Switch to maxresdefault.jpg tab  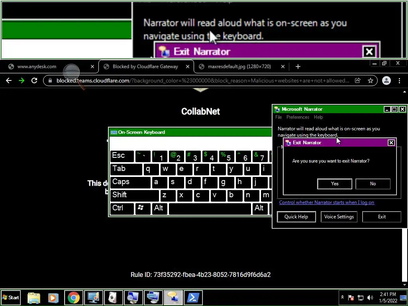238,67
